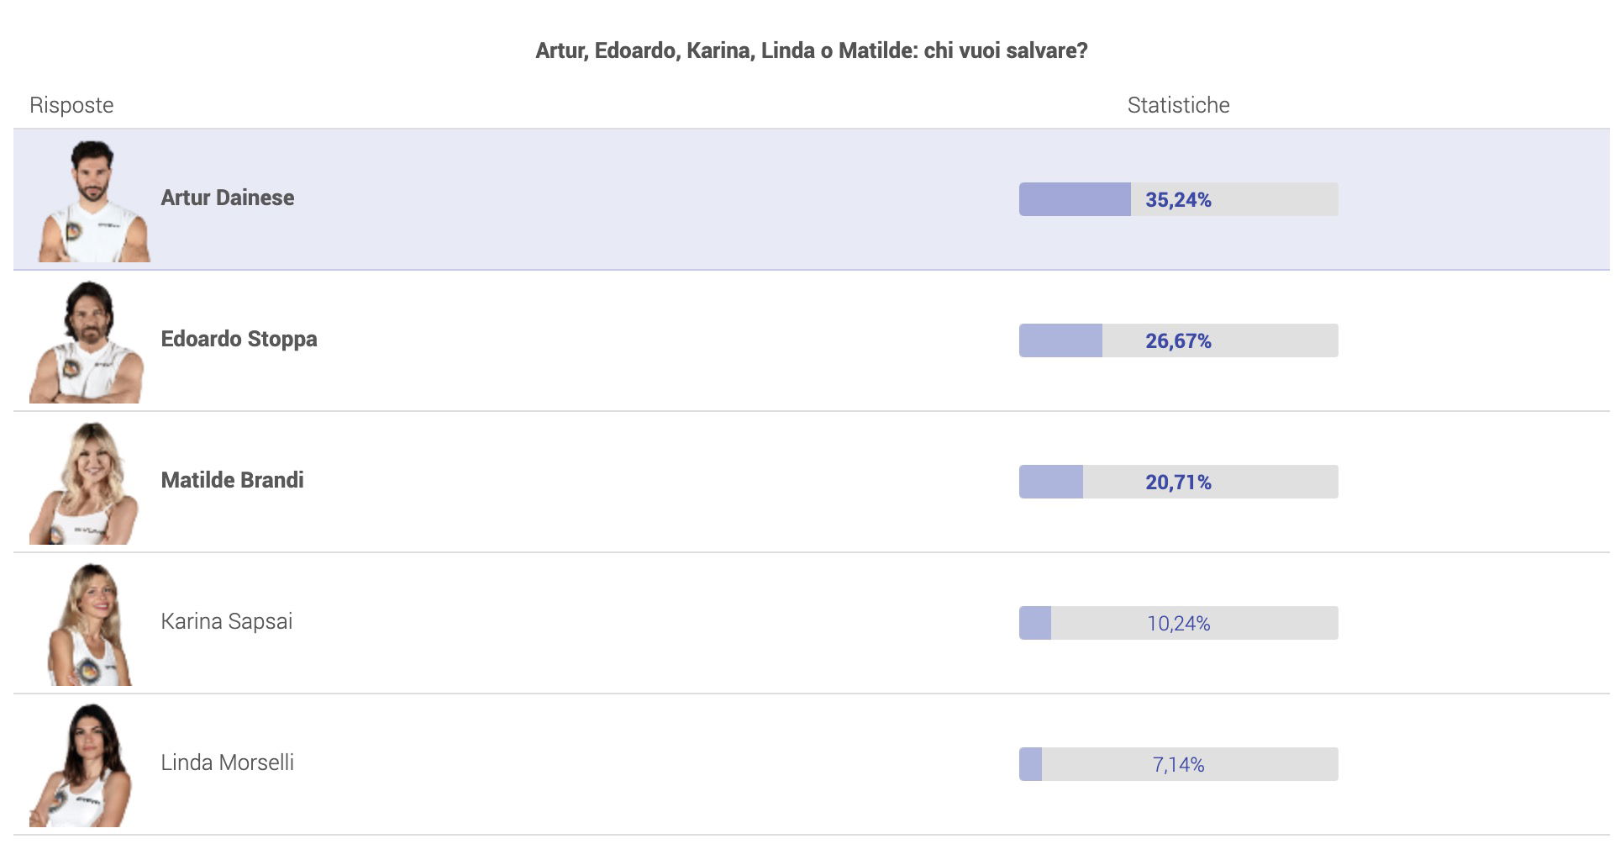
Task: Click Matilde Brandi's contestant photo
Action: (x=84, y=483)
